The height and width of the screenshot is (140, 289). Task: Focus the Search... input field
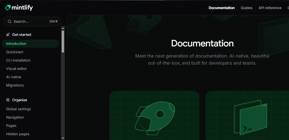click(32, 21)
